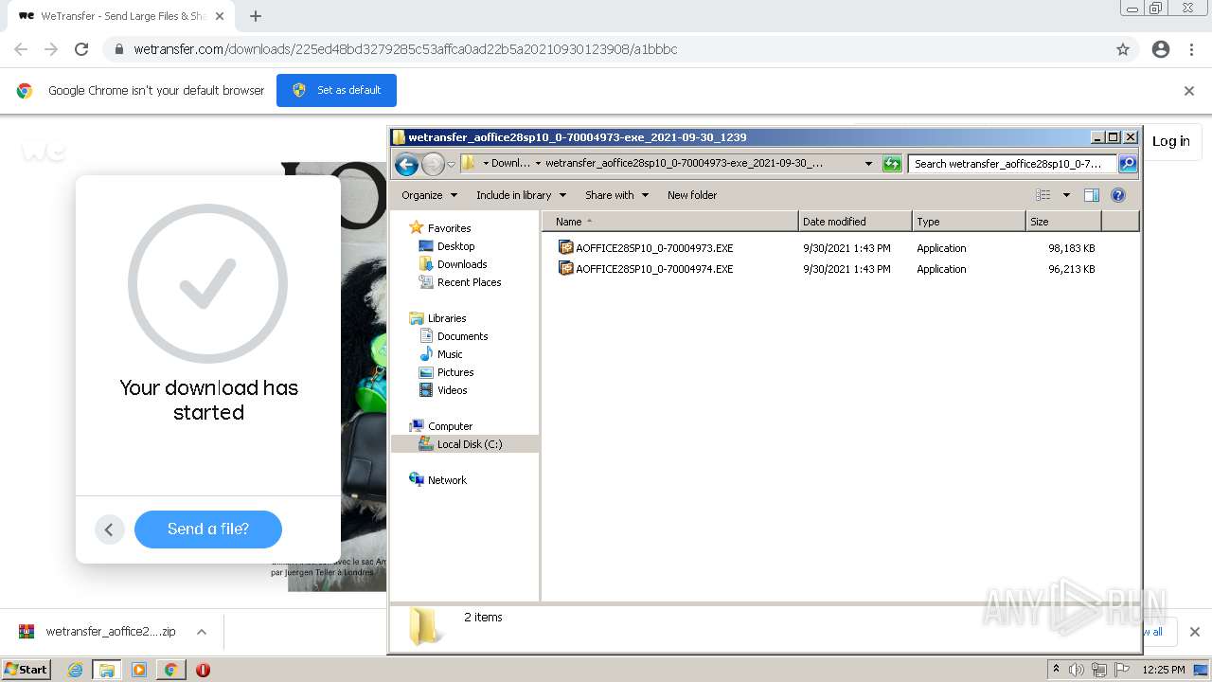Screen dimensions: 1212x682
Task: Open Videos library
Action: coord(452,390)
